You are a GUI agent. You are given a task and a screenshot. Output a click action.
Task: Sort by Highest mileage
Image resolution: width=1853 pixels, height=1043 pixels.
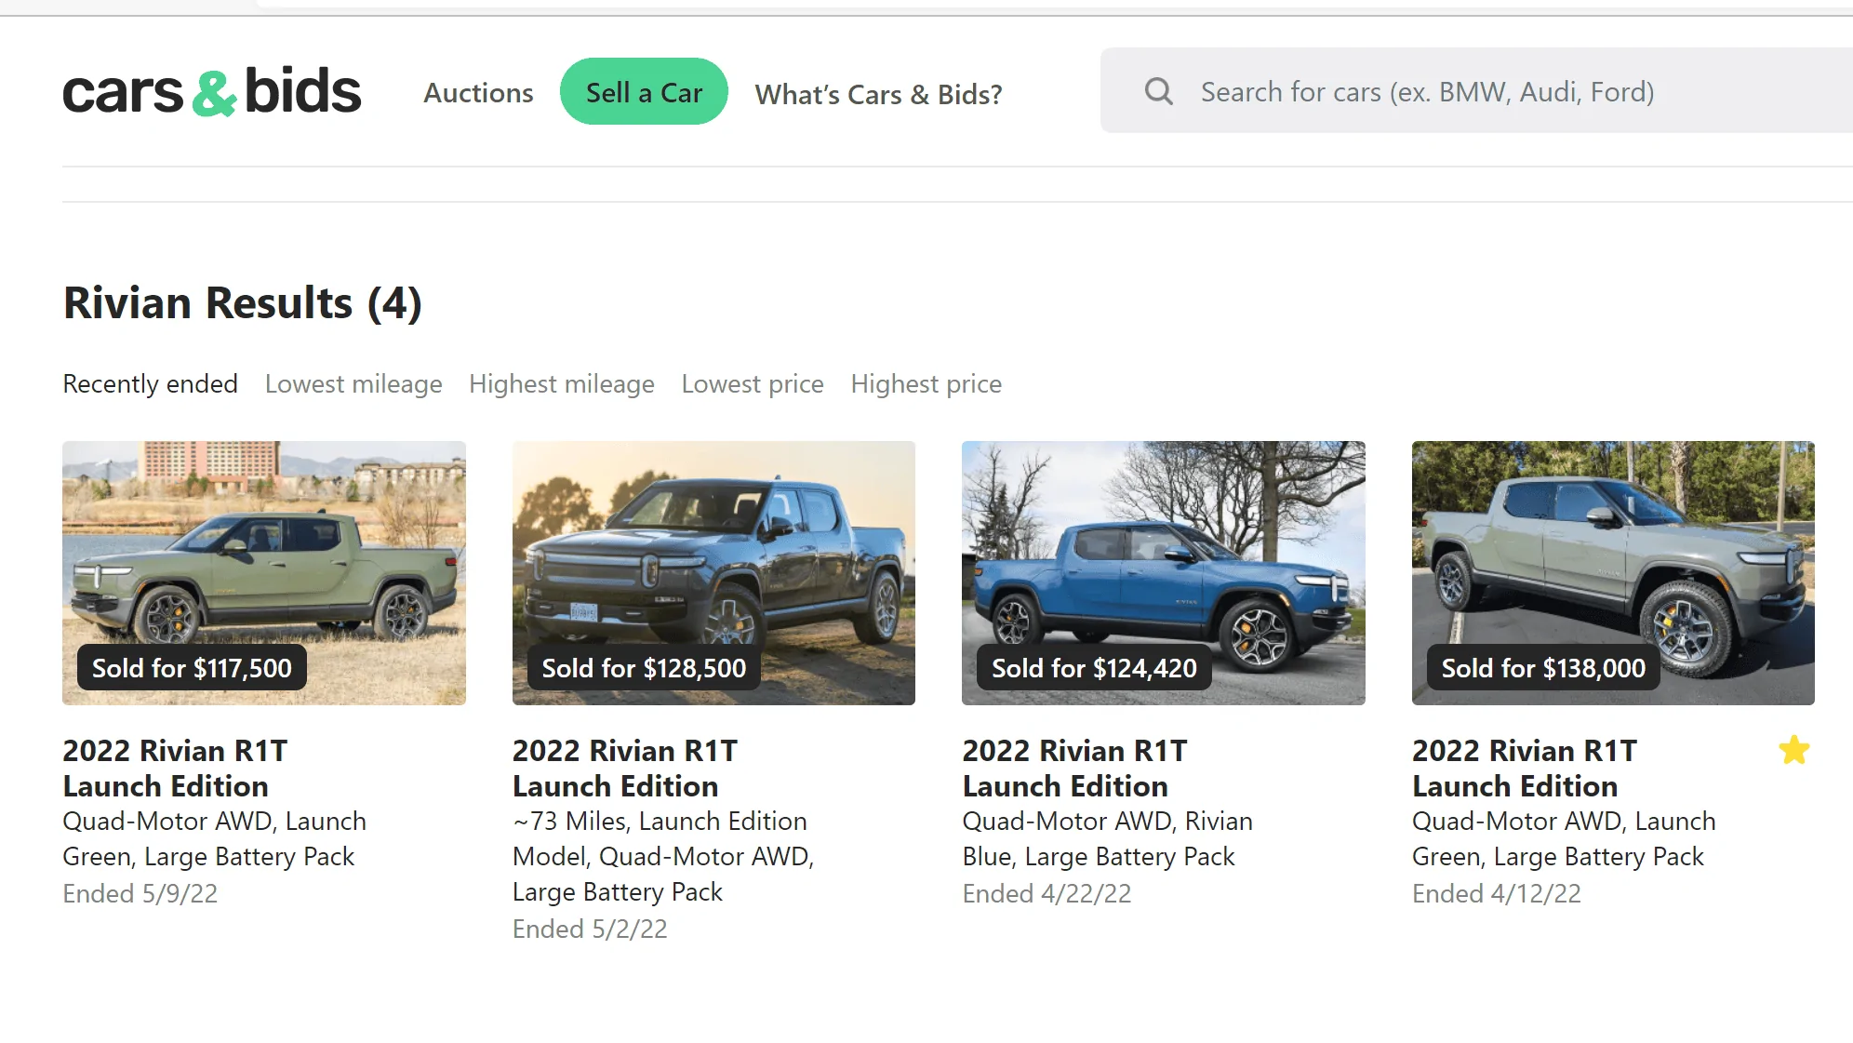(562, 383)
